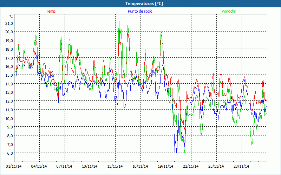Screen dimensions: 281x175
Task: Click the '6,0' y-axis value
Action: [10, 153]
